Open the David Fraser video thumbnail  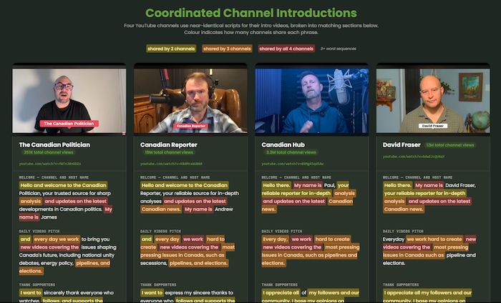(433, 100)
